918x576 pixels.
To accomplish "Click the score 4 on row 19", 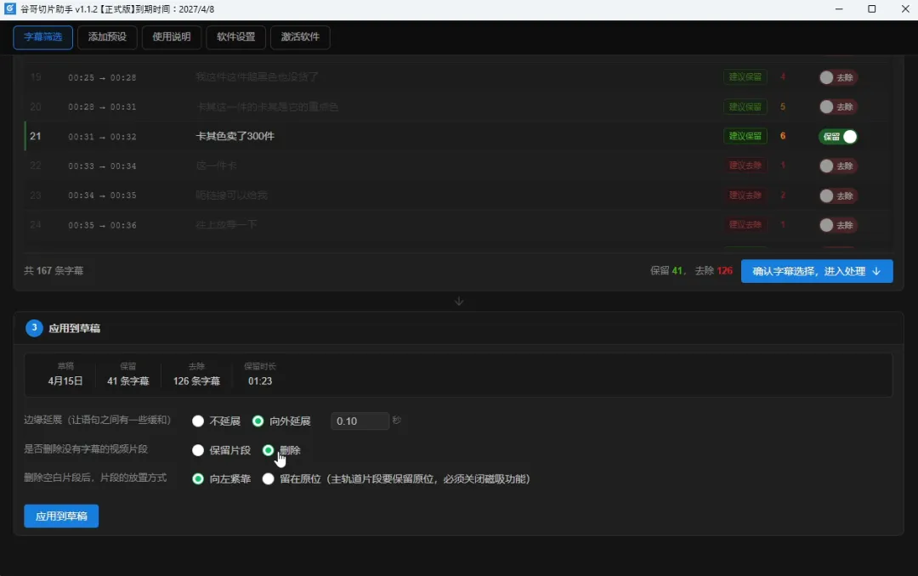I will (x=783, y=76).
